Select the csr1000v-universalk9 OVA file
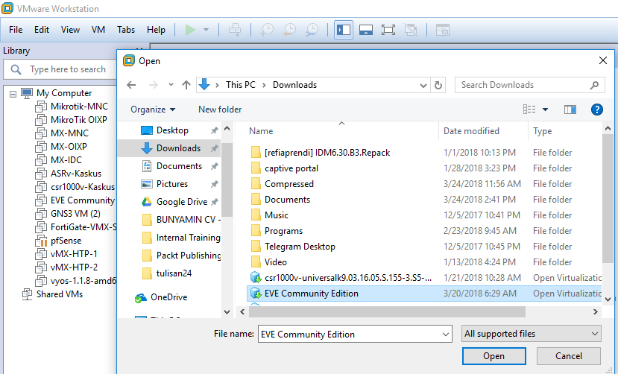The height and width of the screenshot is (374, 618). click(x=348, y=278)
